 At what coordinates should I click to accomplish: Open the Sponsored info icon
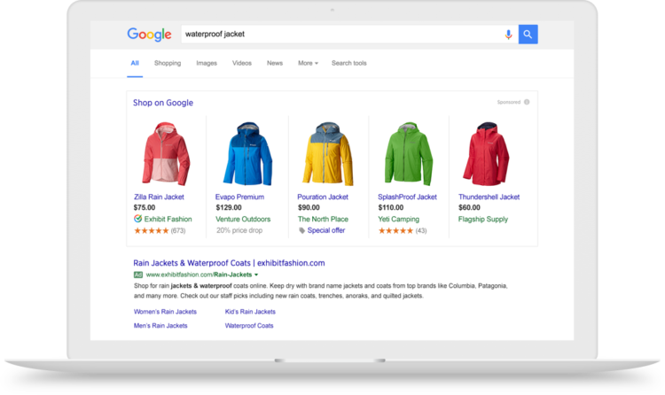(527, 102)
